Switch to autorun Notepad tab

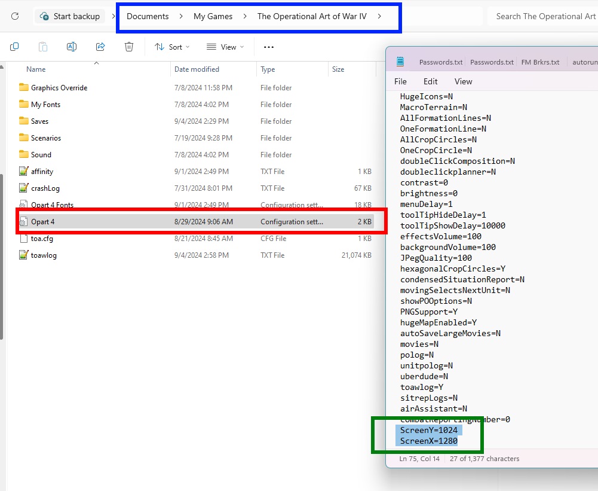pyautogui.click(x=585, y=62)
